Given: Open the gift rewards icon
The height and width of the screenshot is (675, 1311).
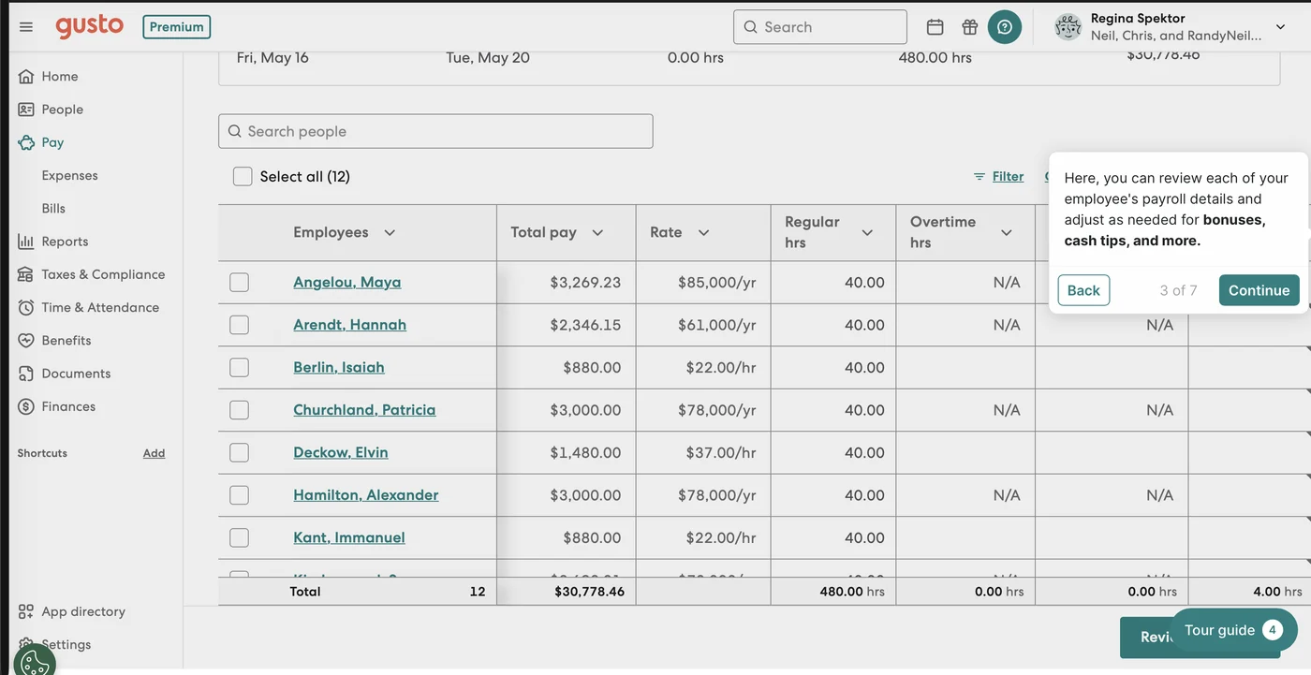Looking at the screenshot, I should click(x=969, y=27).
